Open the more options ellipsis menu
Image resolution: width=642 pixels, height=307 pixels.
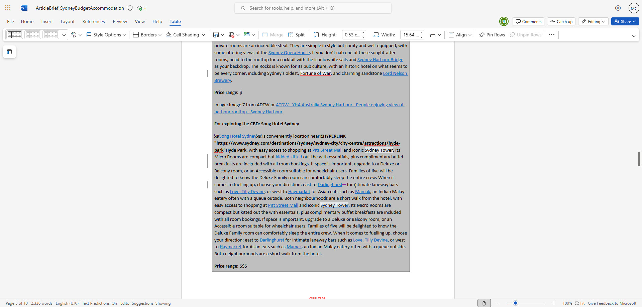[552, 35]
